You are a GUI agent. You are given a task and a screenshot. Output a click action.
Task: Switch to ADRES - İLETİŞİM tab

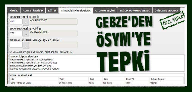(33, 10)
